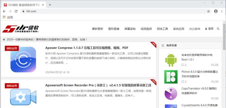Click the Apower Compress 软件介绍 excerpt text
The width and height of the screenshot is (226, 108).
click(98, 58)
